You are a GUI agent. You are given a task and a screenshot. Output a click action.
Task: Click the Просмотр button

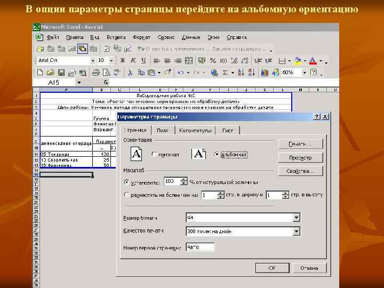tap(300, 158)
